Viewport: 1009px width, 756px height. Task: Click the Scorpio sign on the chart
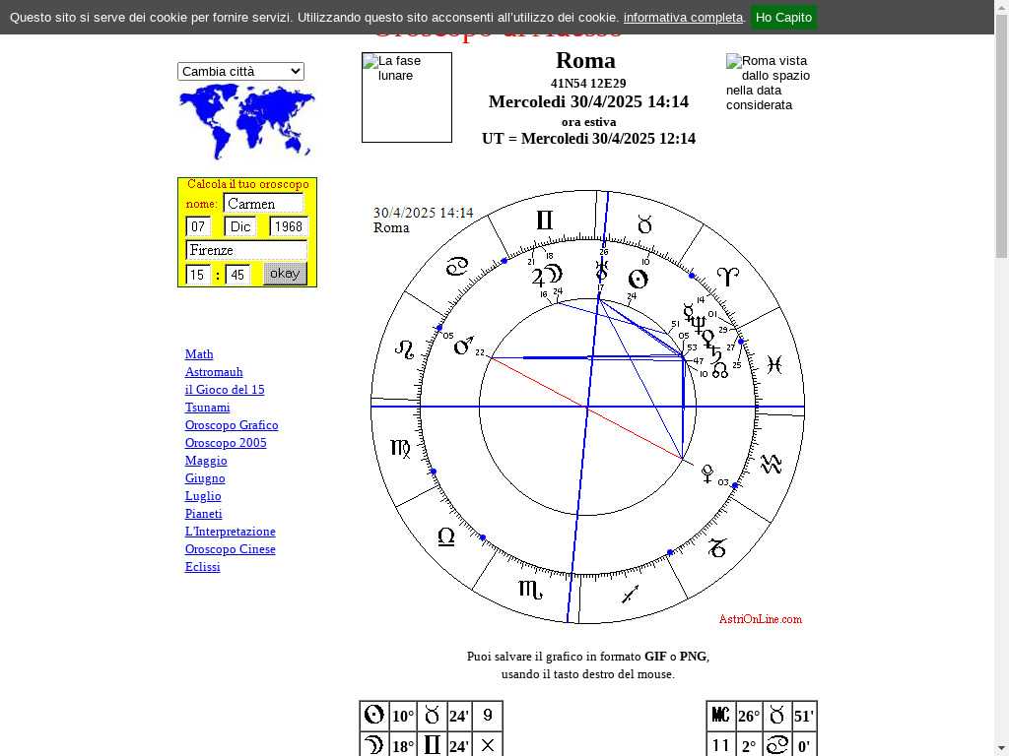(x=529, y=589)
